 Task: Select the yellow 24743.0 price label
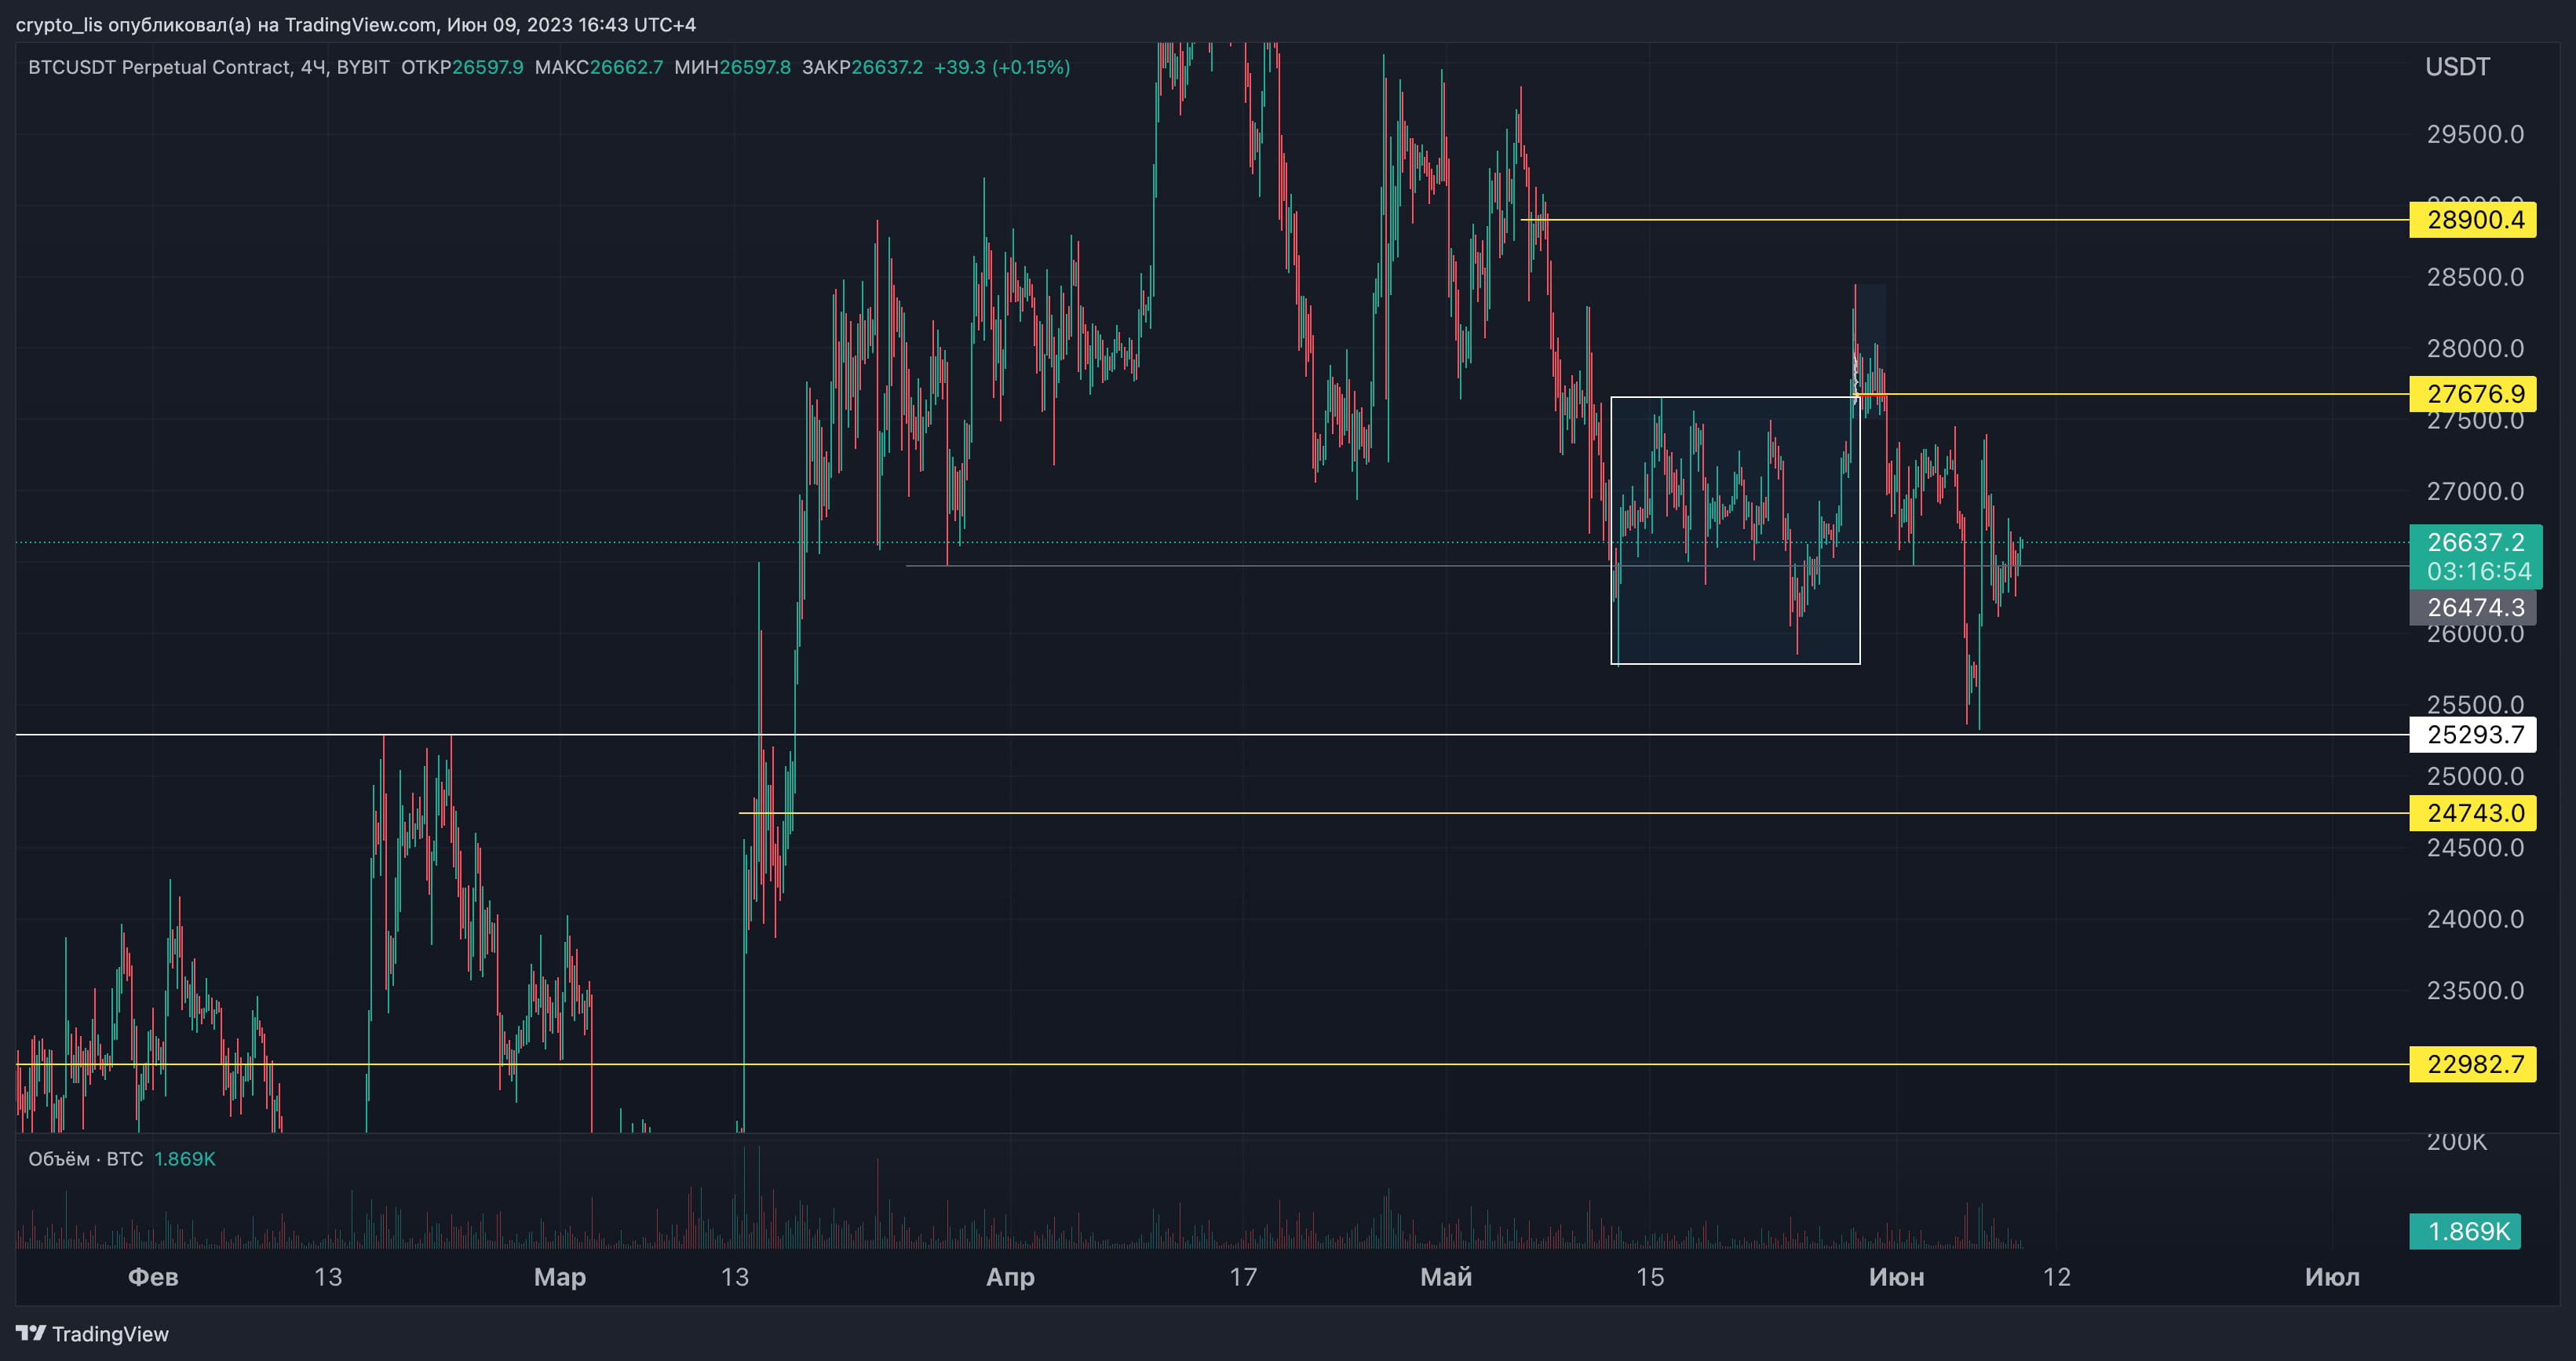tap(2472, 813)
